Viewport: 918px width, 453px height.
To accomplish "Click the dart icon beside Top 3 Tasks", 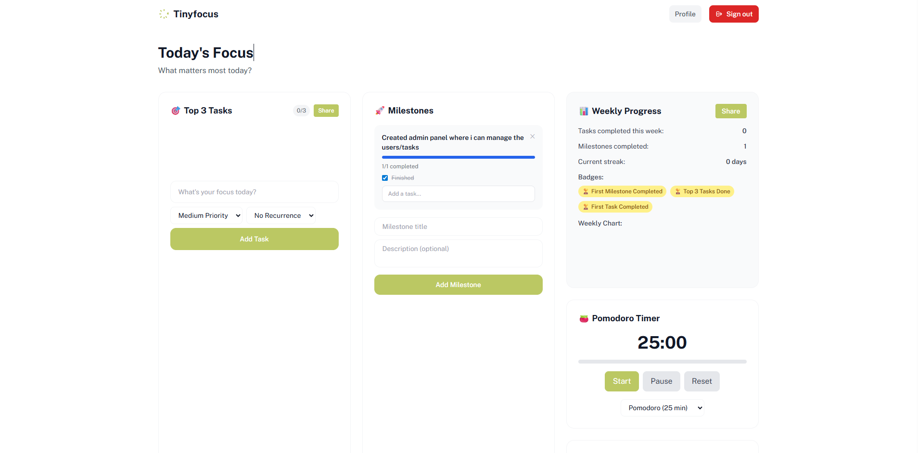I will [x=175, y=111].
